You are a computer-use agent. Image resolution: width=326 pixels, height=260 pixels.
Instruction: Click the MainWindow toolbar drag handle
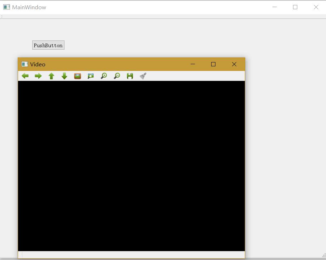click(x=1, y=16)
